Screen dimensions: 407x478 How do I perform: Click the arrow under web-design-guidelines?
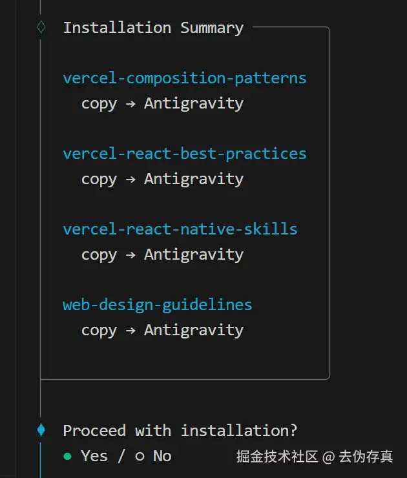(130, 331)
